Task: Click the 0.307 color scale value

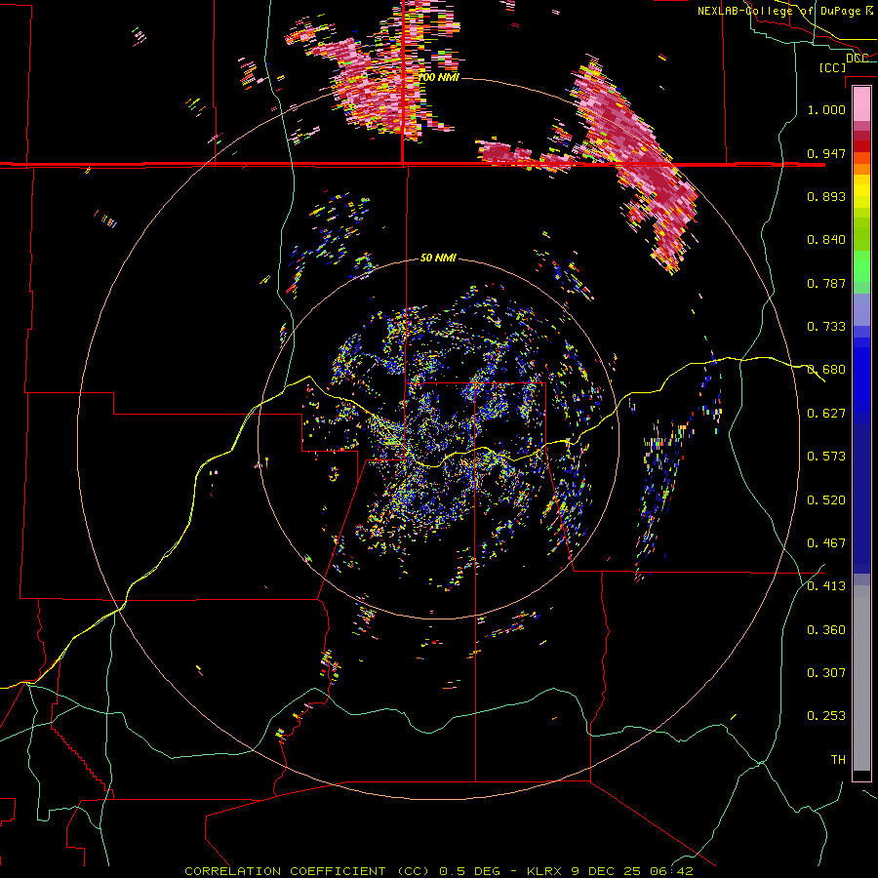Action: [x=826, y=673]
